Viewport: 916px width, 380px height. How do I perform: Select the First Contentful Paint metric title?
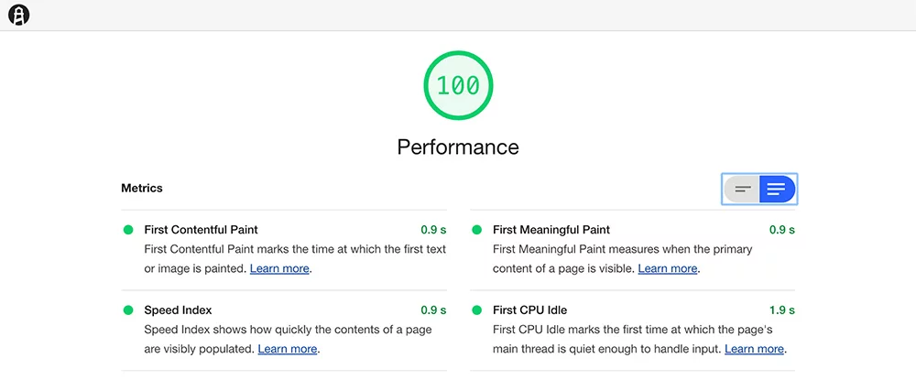(x=201, y=230)
